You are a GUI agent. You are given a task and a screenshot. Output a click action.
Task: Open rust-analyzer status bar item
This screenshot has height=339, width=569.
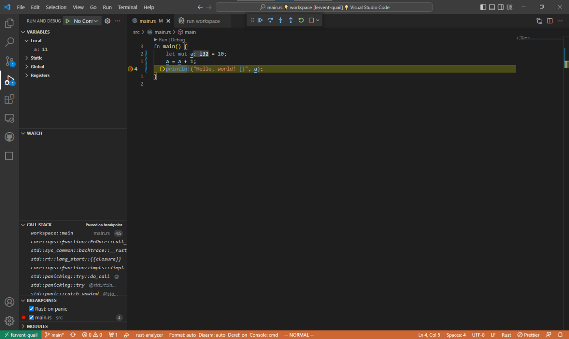coord(149,335)
